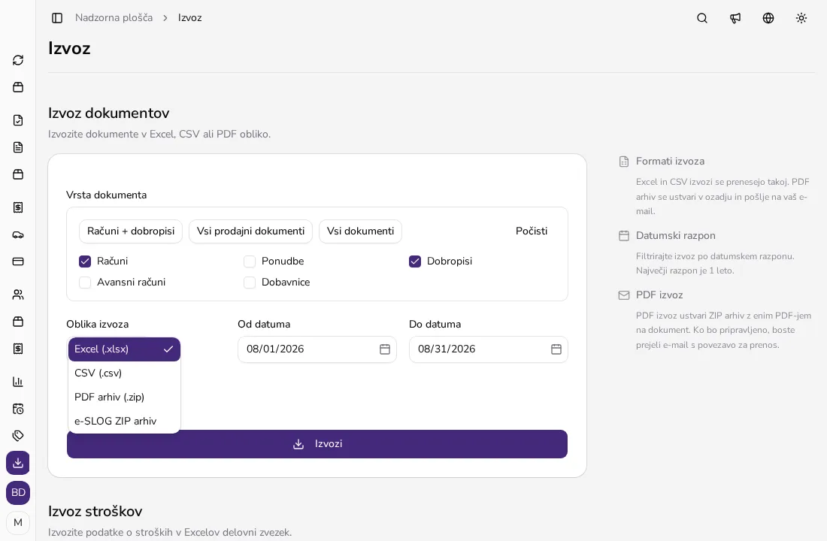
Task: Click the Počisti clear link
Action: tap(531, 231)
